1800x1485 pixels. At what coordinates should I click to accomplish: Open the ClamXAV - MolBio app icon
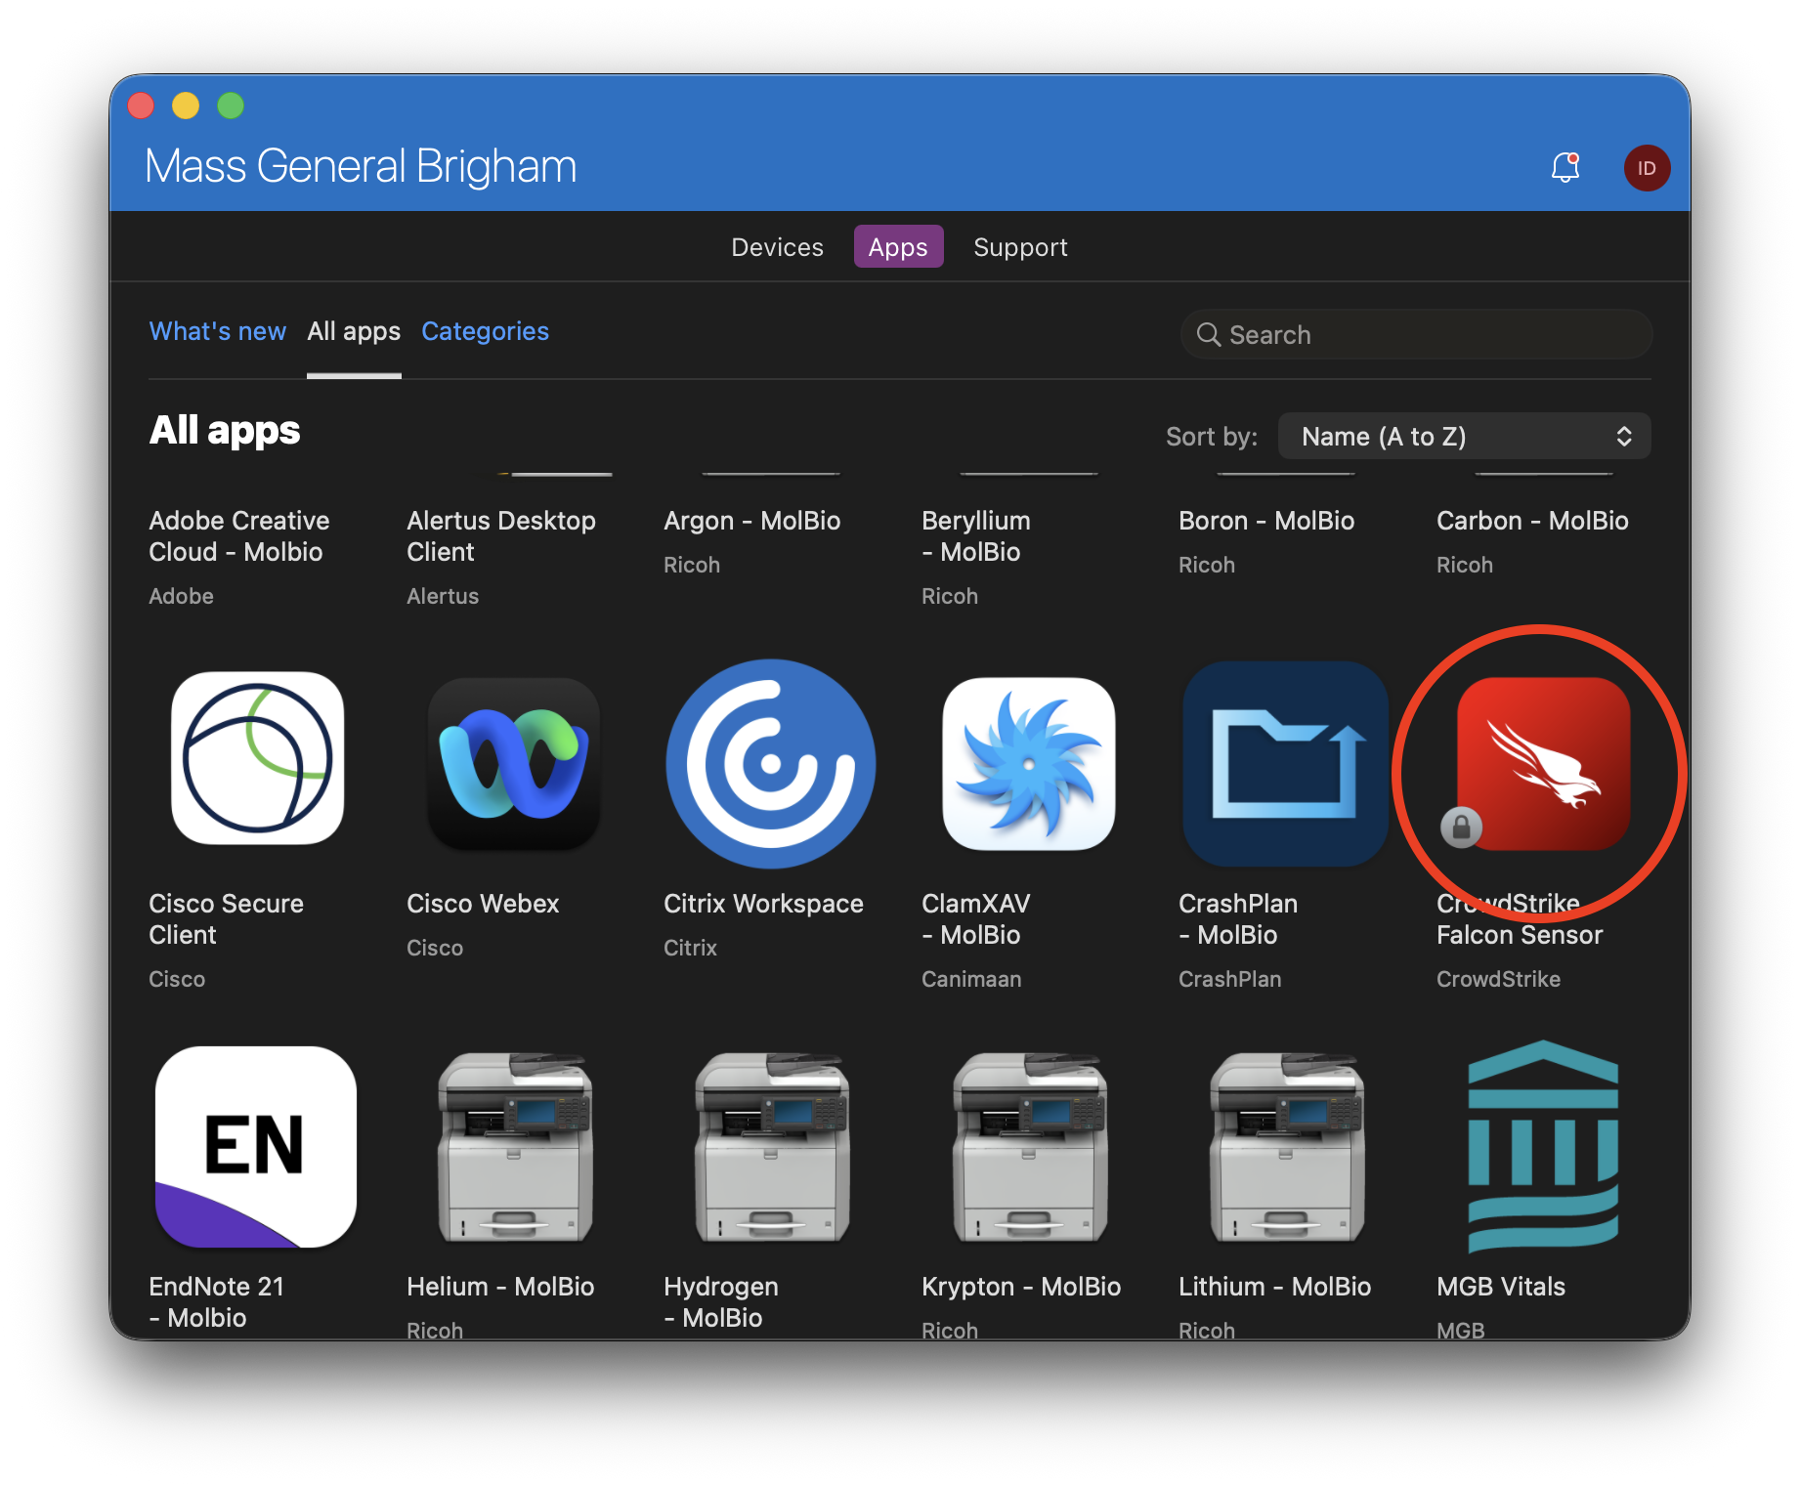point(1029,763)
